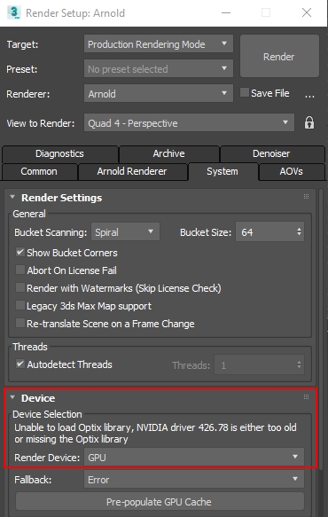Click the Threads spinner arrows
328x517 pixels.
299,364
